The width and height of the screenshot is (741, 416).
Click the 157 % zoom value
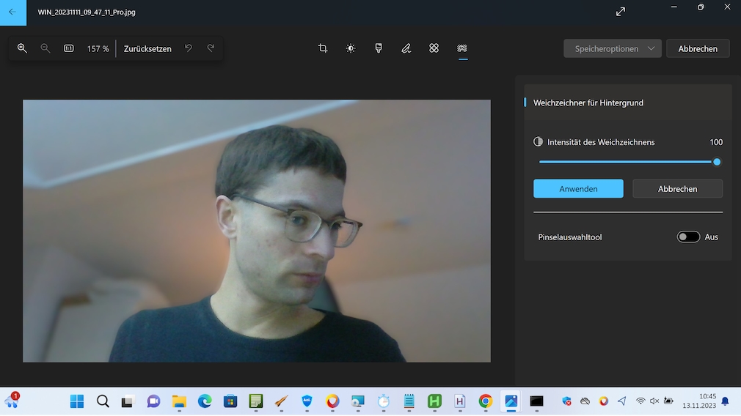pyautogui.click(x=98, y=48)
